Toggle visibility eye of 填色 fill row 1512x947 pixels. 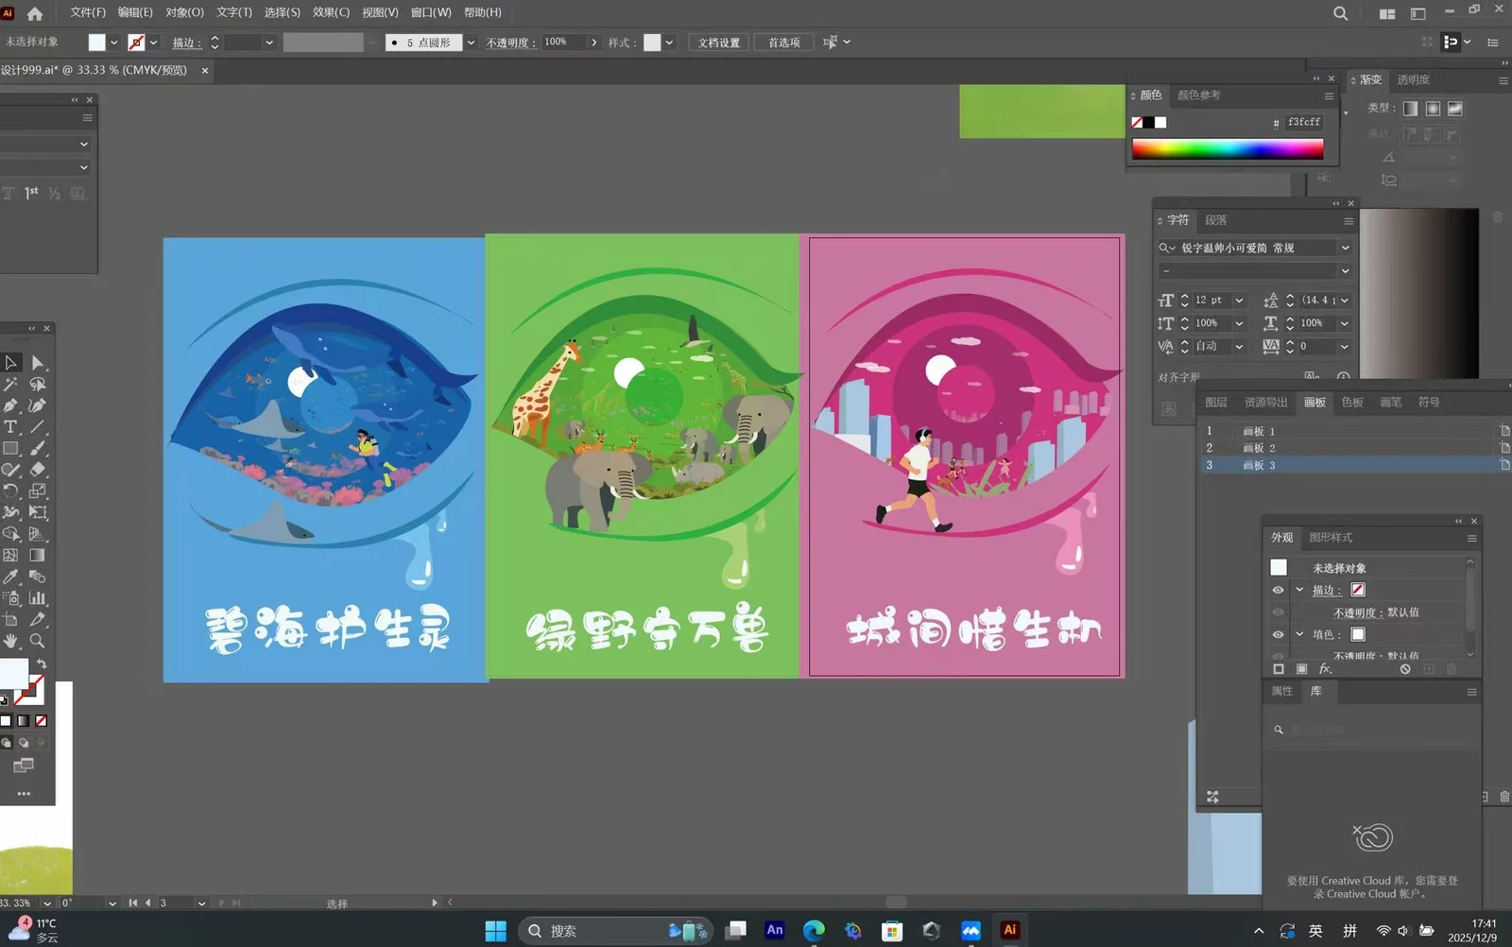tap(1278, 635)
